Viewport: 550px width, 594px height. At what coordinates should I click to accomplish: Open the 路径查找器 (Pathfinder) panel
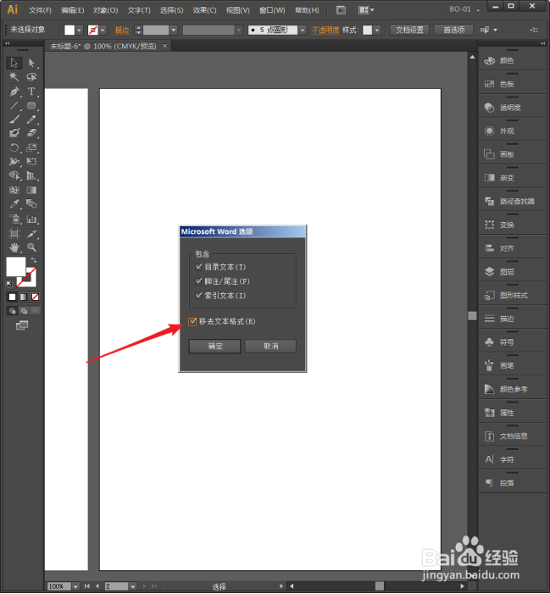coord(513,202)
